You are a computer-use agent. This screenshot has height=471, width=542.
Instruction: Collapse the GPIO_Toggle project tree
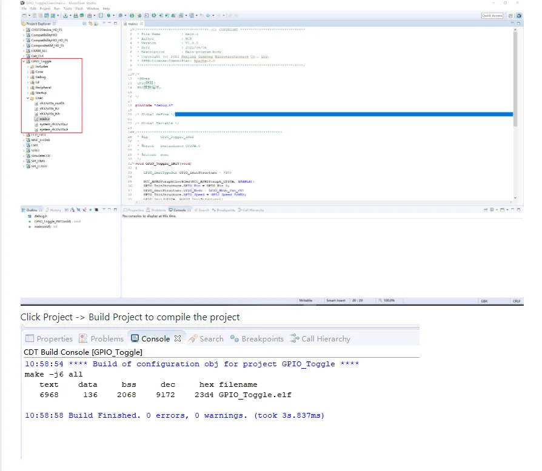pyautogui.click(x=24, y=61)
